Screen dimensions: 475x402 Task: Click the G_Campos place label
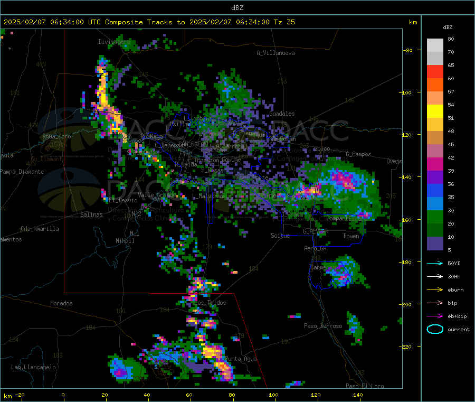pyautogui.click(x=359, y=154)
